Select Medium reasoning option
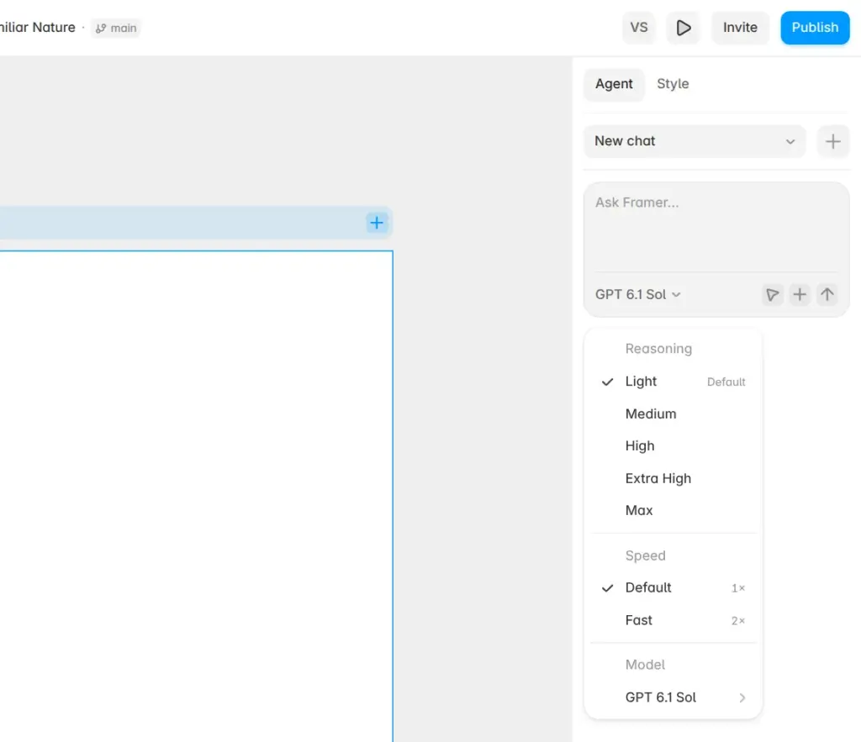This screenshot has height=742, width=861. pos(673,413)
